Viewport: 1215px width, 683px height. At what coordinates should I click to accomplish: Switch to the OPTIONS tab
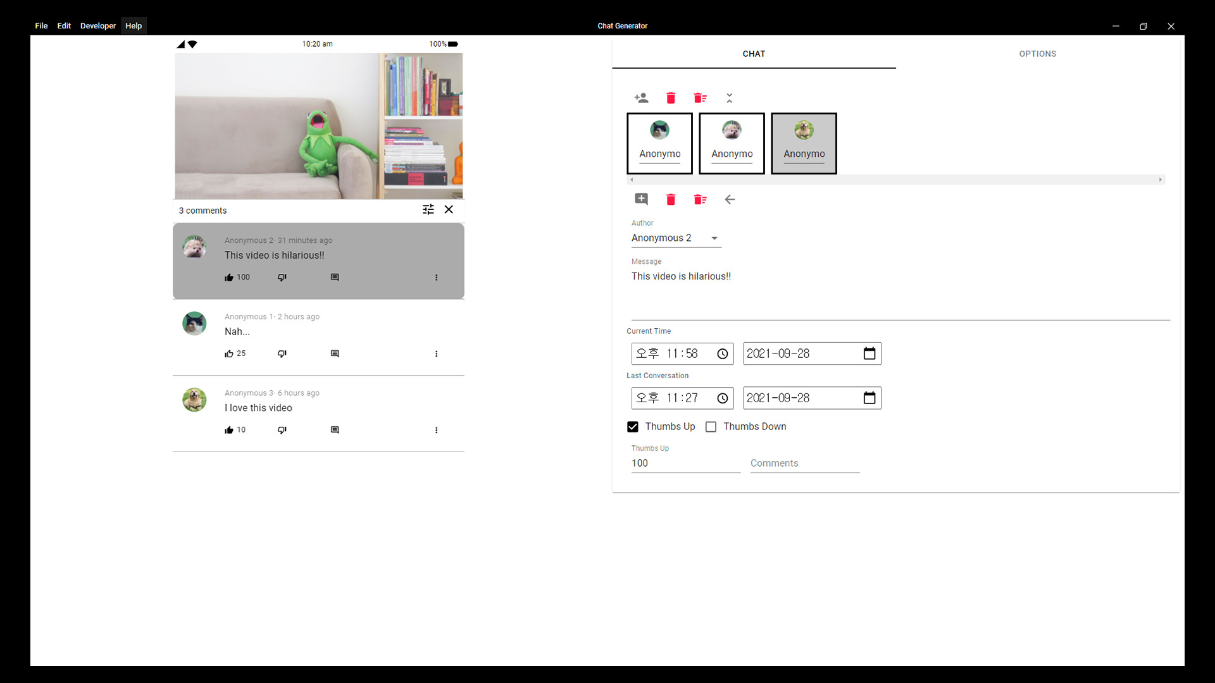(1038, 54)
